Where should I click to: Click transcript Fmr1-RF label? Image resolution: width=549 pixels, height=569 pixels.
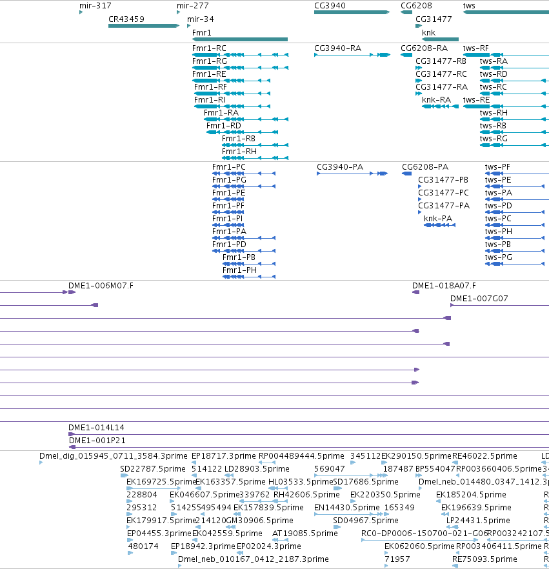[210, 86]
